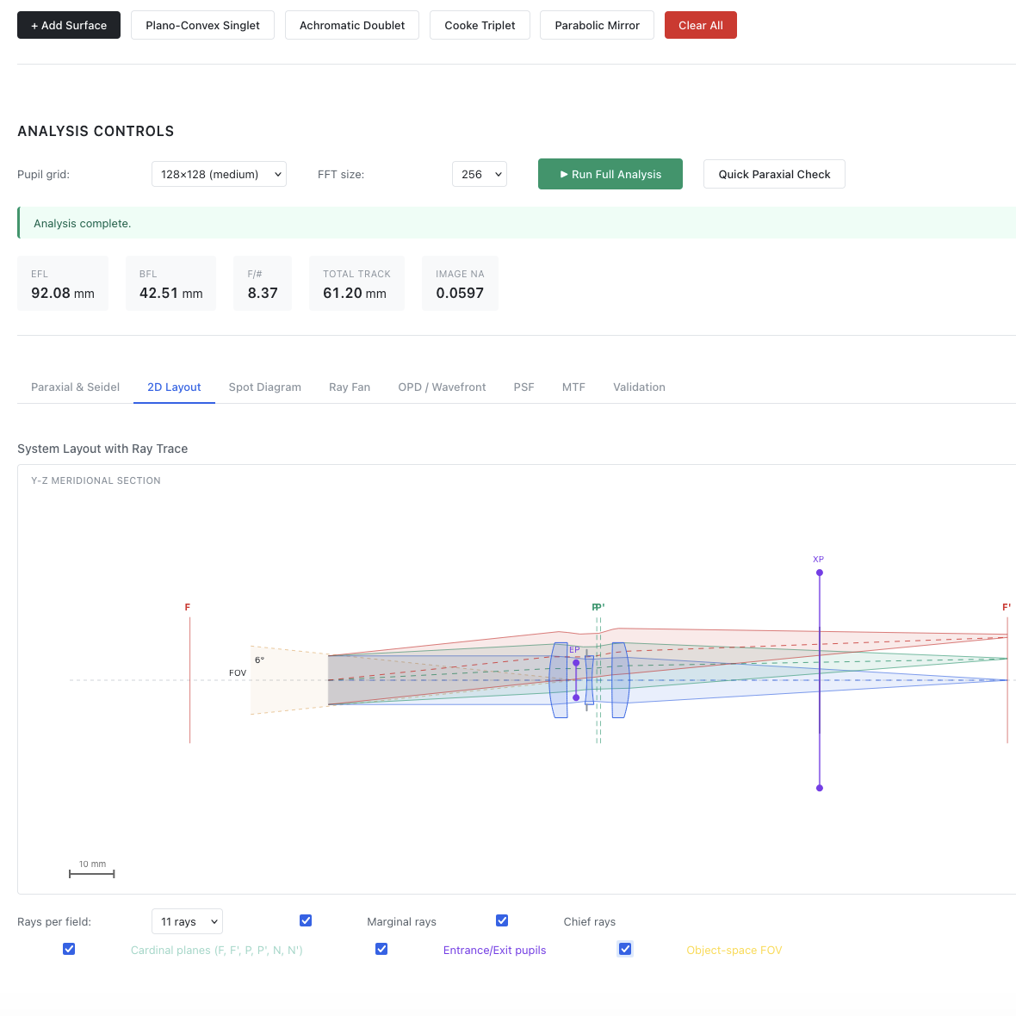
Task: Turn off the Object-space FOV checkbox
Action: [x=625, y=949]
